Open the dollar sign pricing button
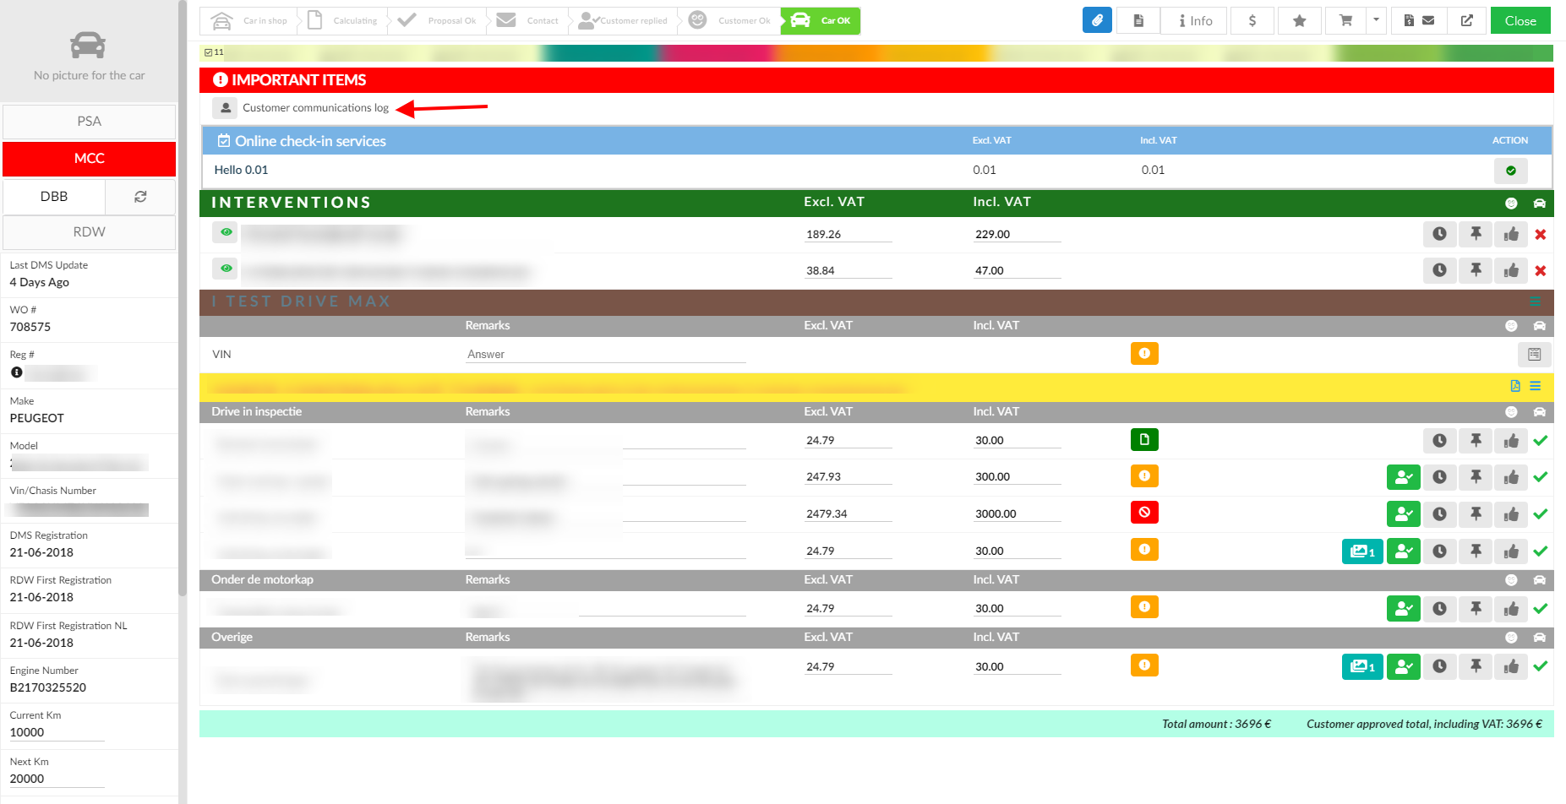The height and width of the screenshot is (804, 1566). [1252, 20]
